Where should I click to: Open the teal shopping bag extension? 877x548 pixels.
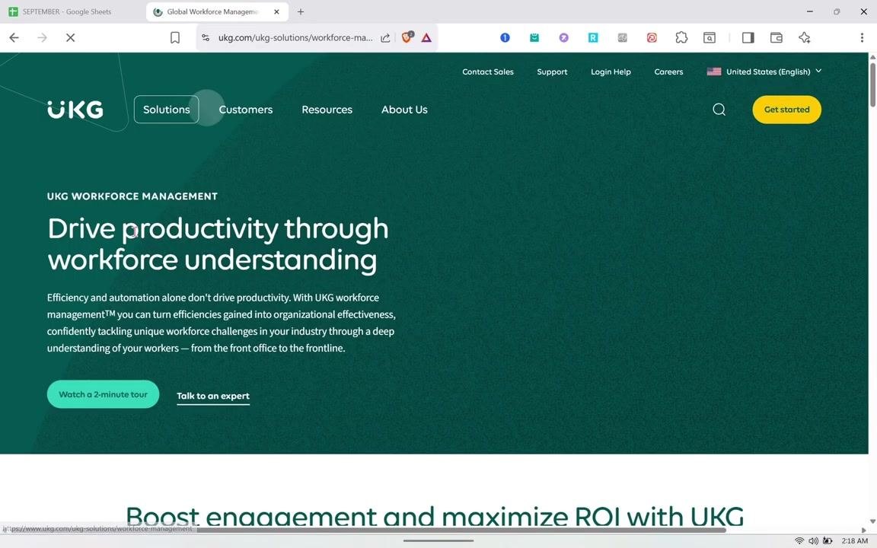[x=534, y=37]
